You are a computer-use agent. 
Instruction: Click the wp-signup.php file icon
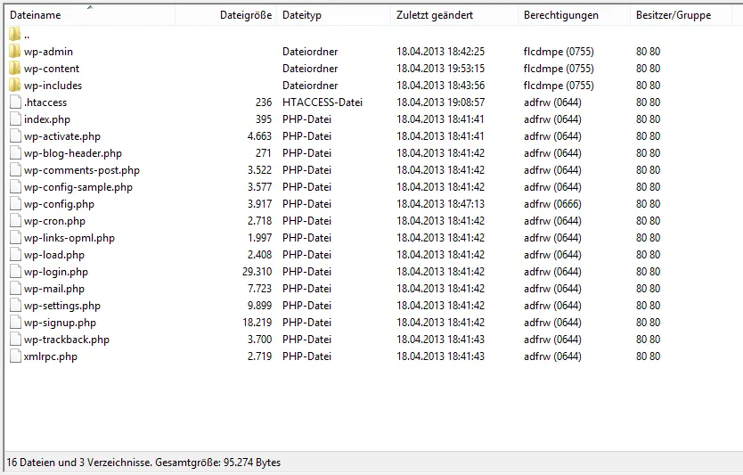tap(16, 323)
